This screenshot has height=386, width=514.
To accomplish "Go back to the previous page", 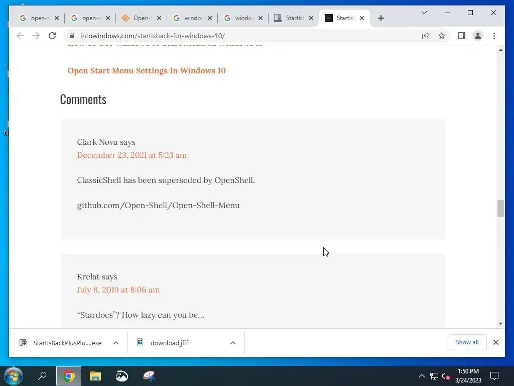I will click(x=20, y=36).
